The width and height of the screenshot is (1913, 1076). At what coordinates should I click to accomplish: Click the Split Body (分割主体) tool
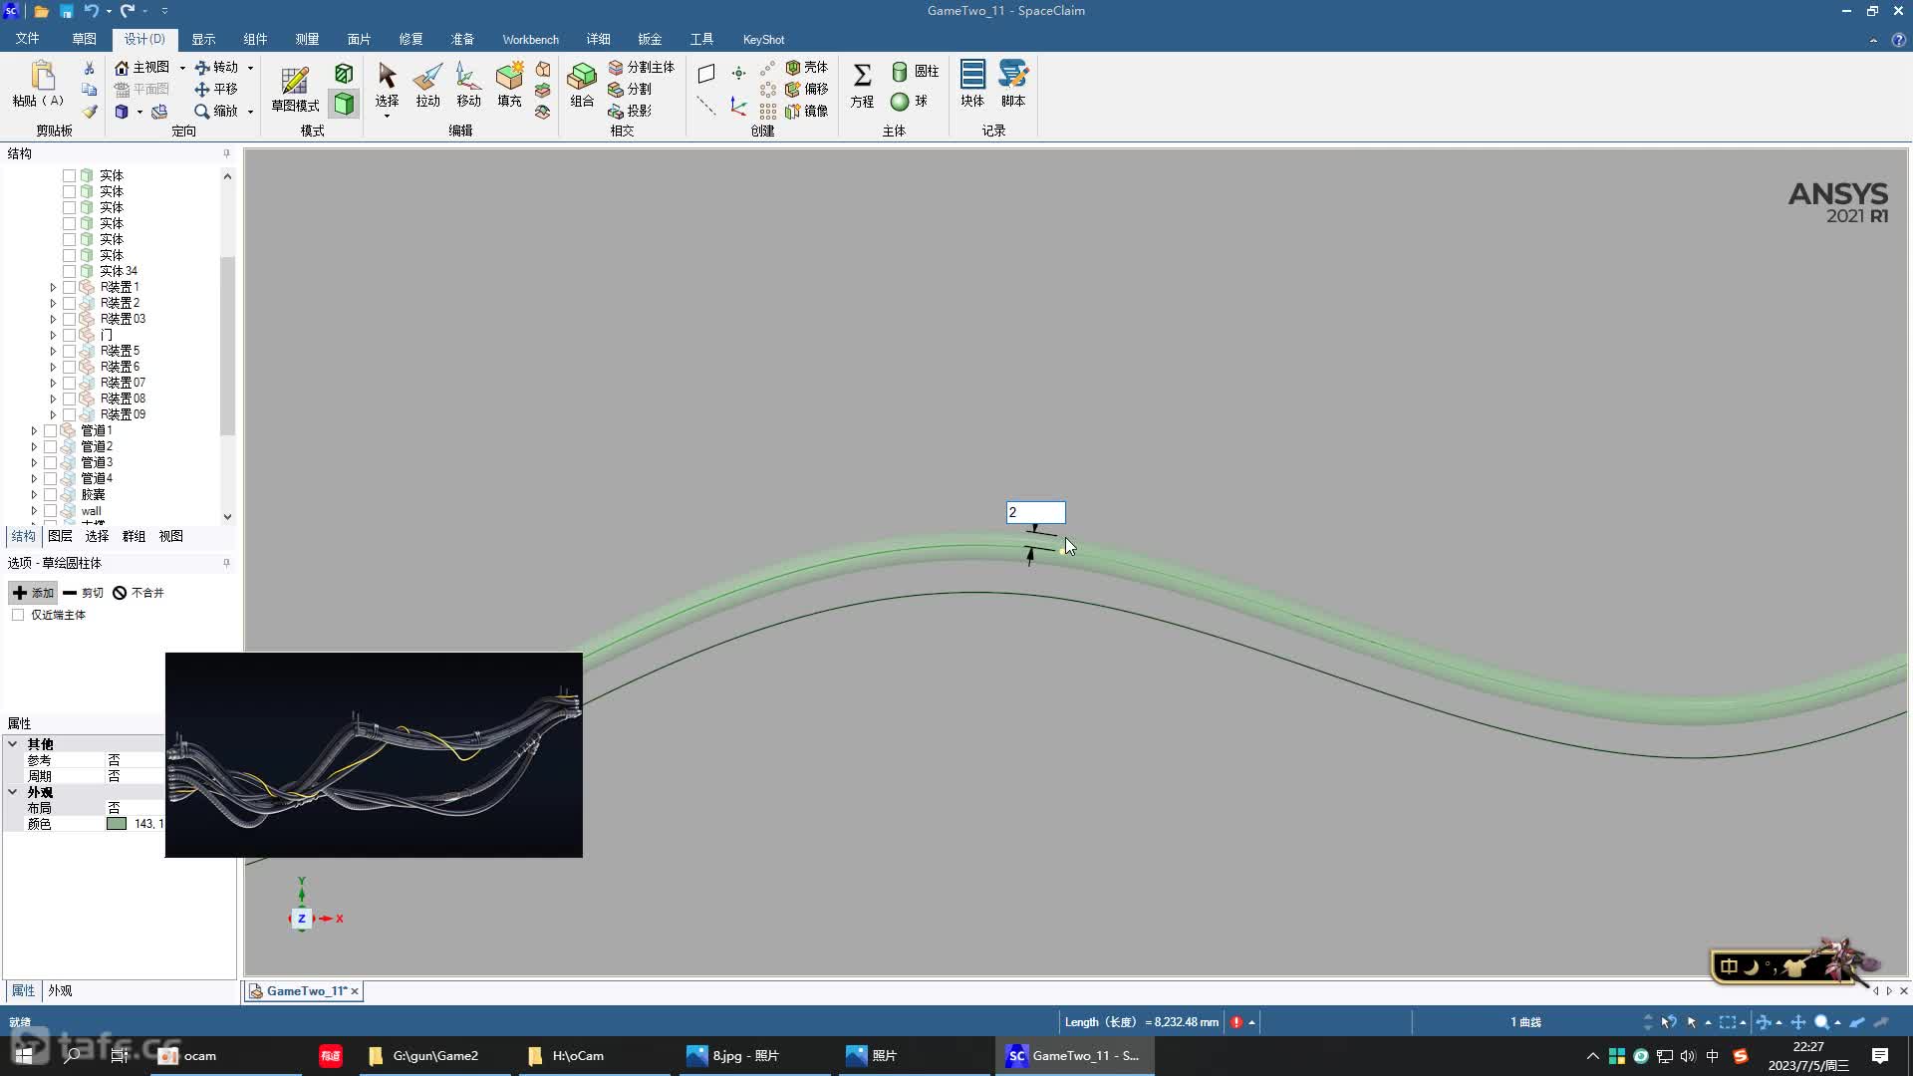(642, 67)
